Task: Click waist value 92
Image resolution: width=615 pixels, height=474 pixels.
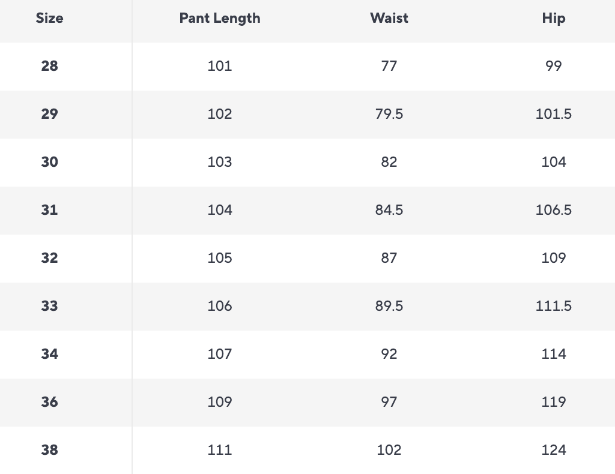Action: pos(389,354)
